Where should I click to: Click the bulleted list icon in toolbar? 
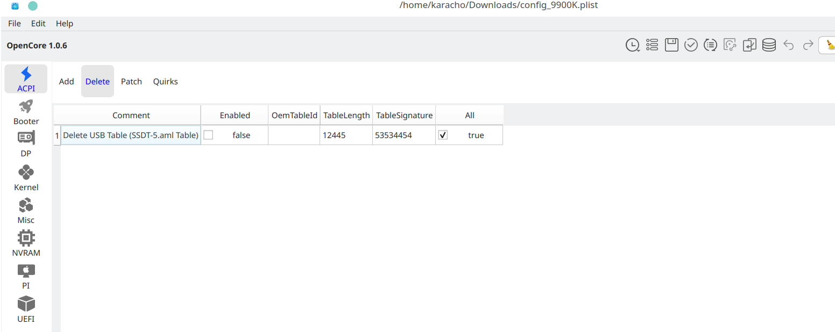click(x=652, y=45)
